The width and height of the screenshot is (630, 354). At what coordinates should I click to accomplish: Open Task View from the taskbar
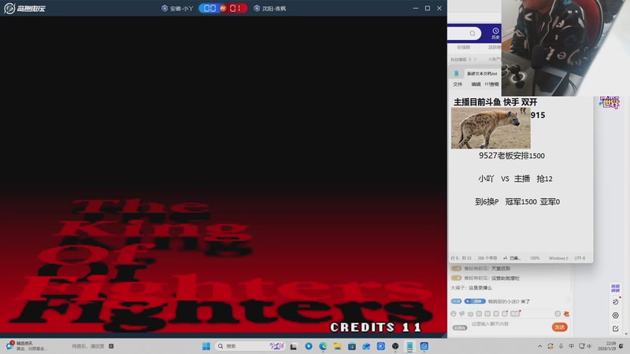click(294, 346)
